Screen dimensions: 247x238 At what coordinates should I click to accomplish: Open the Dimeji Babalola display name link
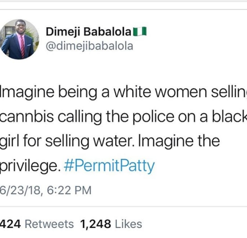[x=88, y=32]
